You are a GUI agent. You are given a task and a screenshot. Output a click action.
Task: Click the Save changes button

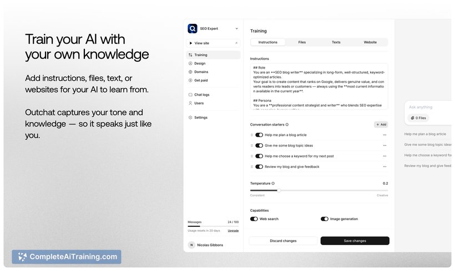click(x=355, y=241)
